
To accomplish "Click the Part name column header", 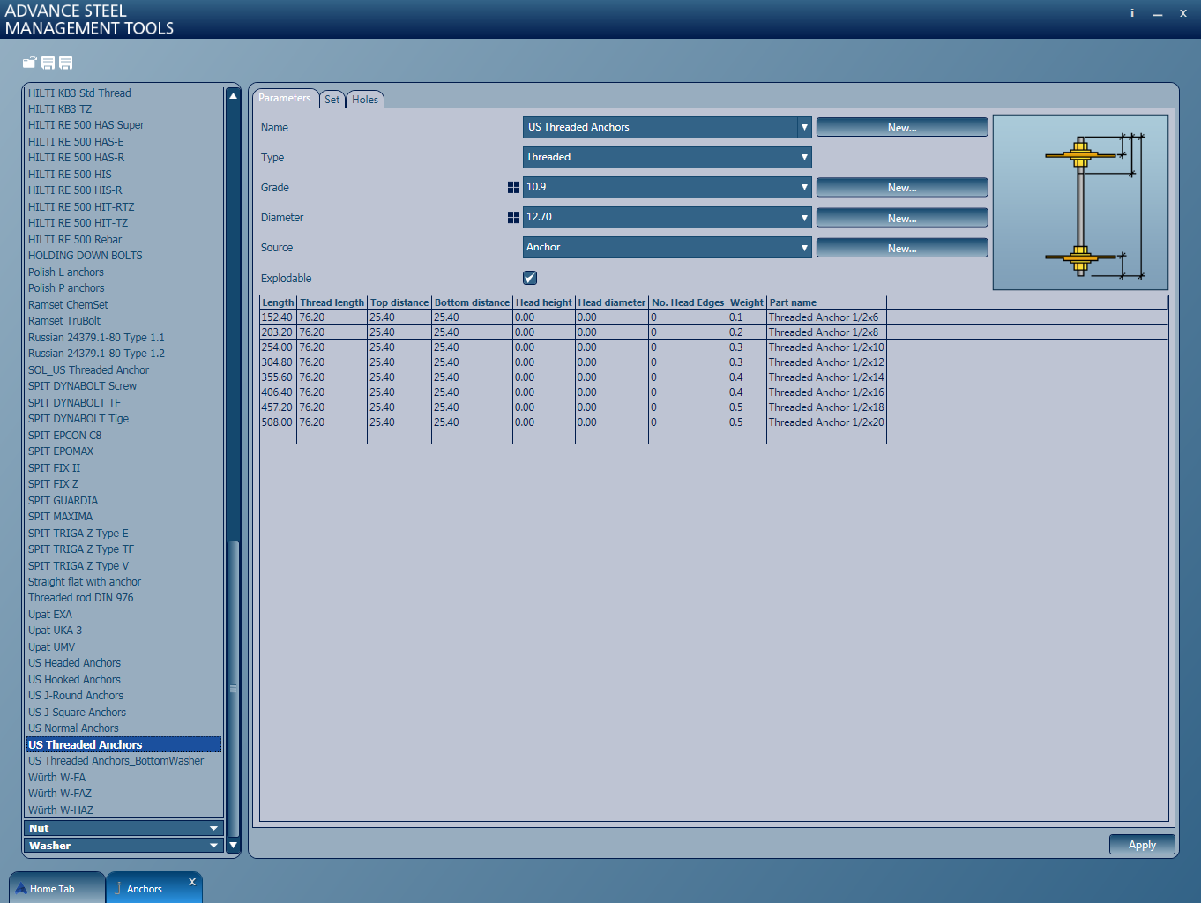I will click(826, 302).
